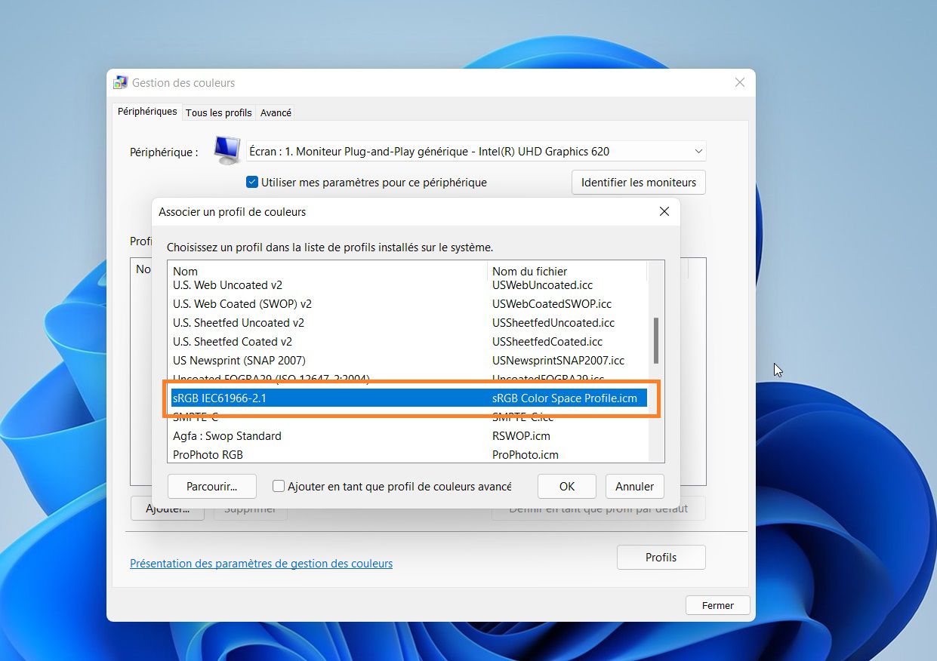The image size is (937, 661).
Task: Click the USSheetfedCoated.icc file name
Action: coord(547,342)
